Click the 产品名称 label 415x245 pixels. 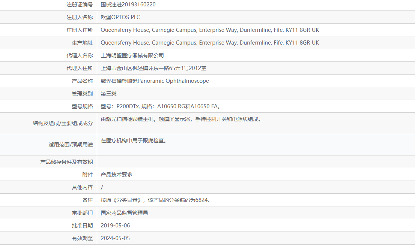[x=82, y=81]
